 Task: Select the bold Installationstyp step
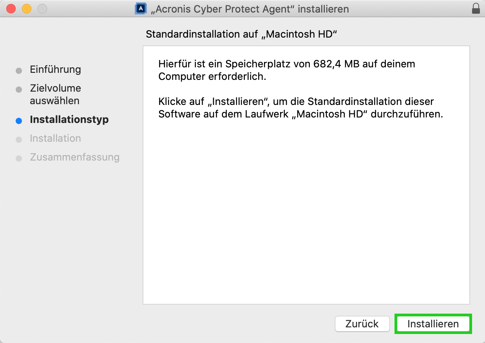(69, 120)
